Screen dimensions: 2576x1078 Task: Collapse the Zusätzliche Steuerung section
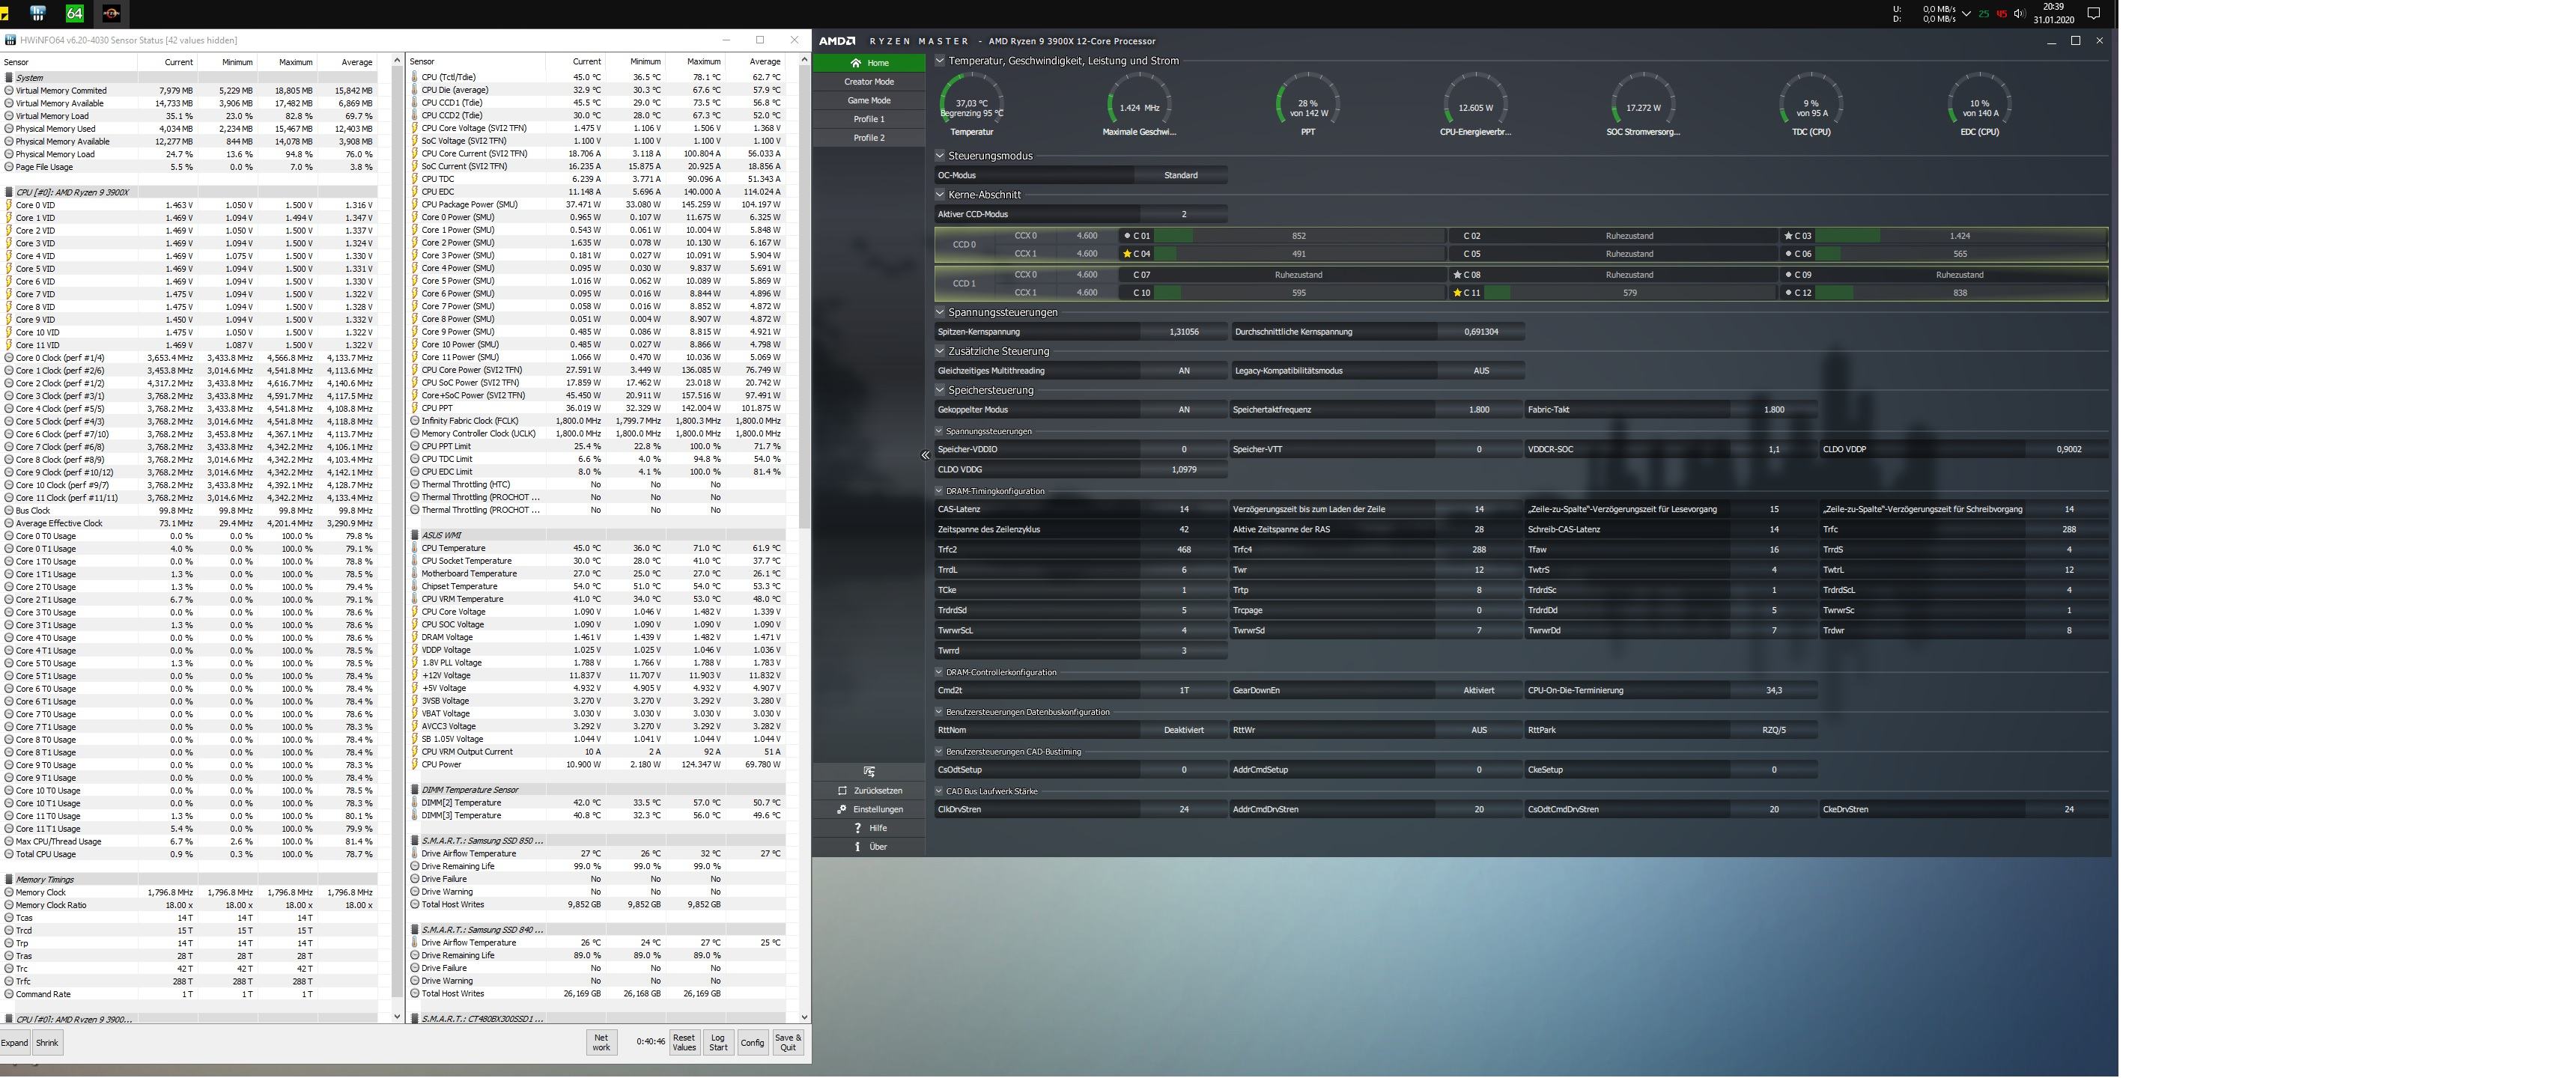point(940,351)
